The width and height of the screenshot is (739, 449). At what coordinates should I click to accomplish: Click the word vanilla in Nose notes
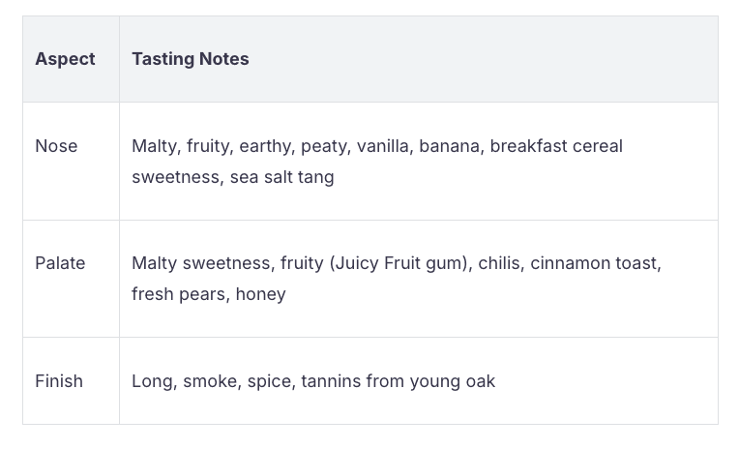tap(382, 146)
